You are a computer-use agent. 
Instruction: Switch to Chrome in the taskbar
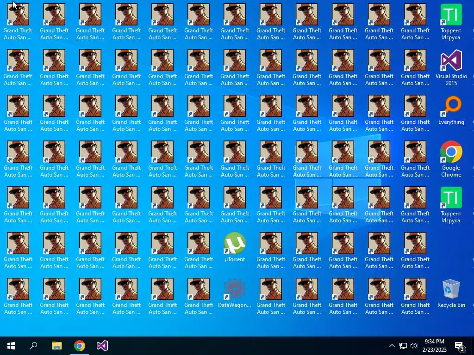(80, 346)
